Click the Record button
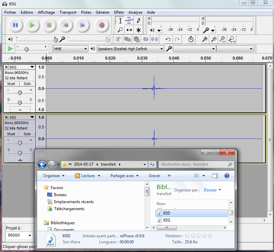 tap(101, 25)
